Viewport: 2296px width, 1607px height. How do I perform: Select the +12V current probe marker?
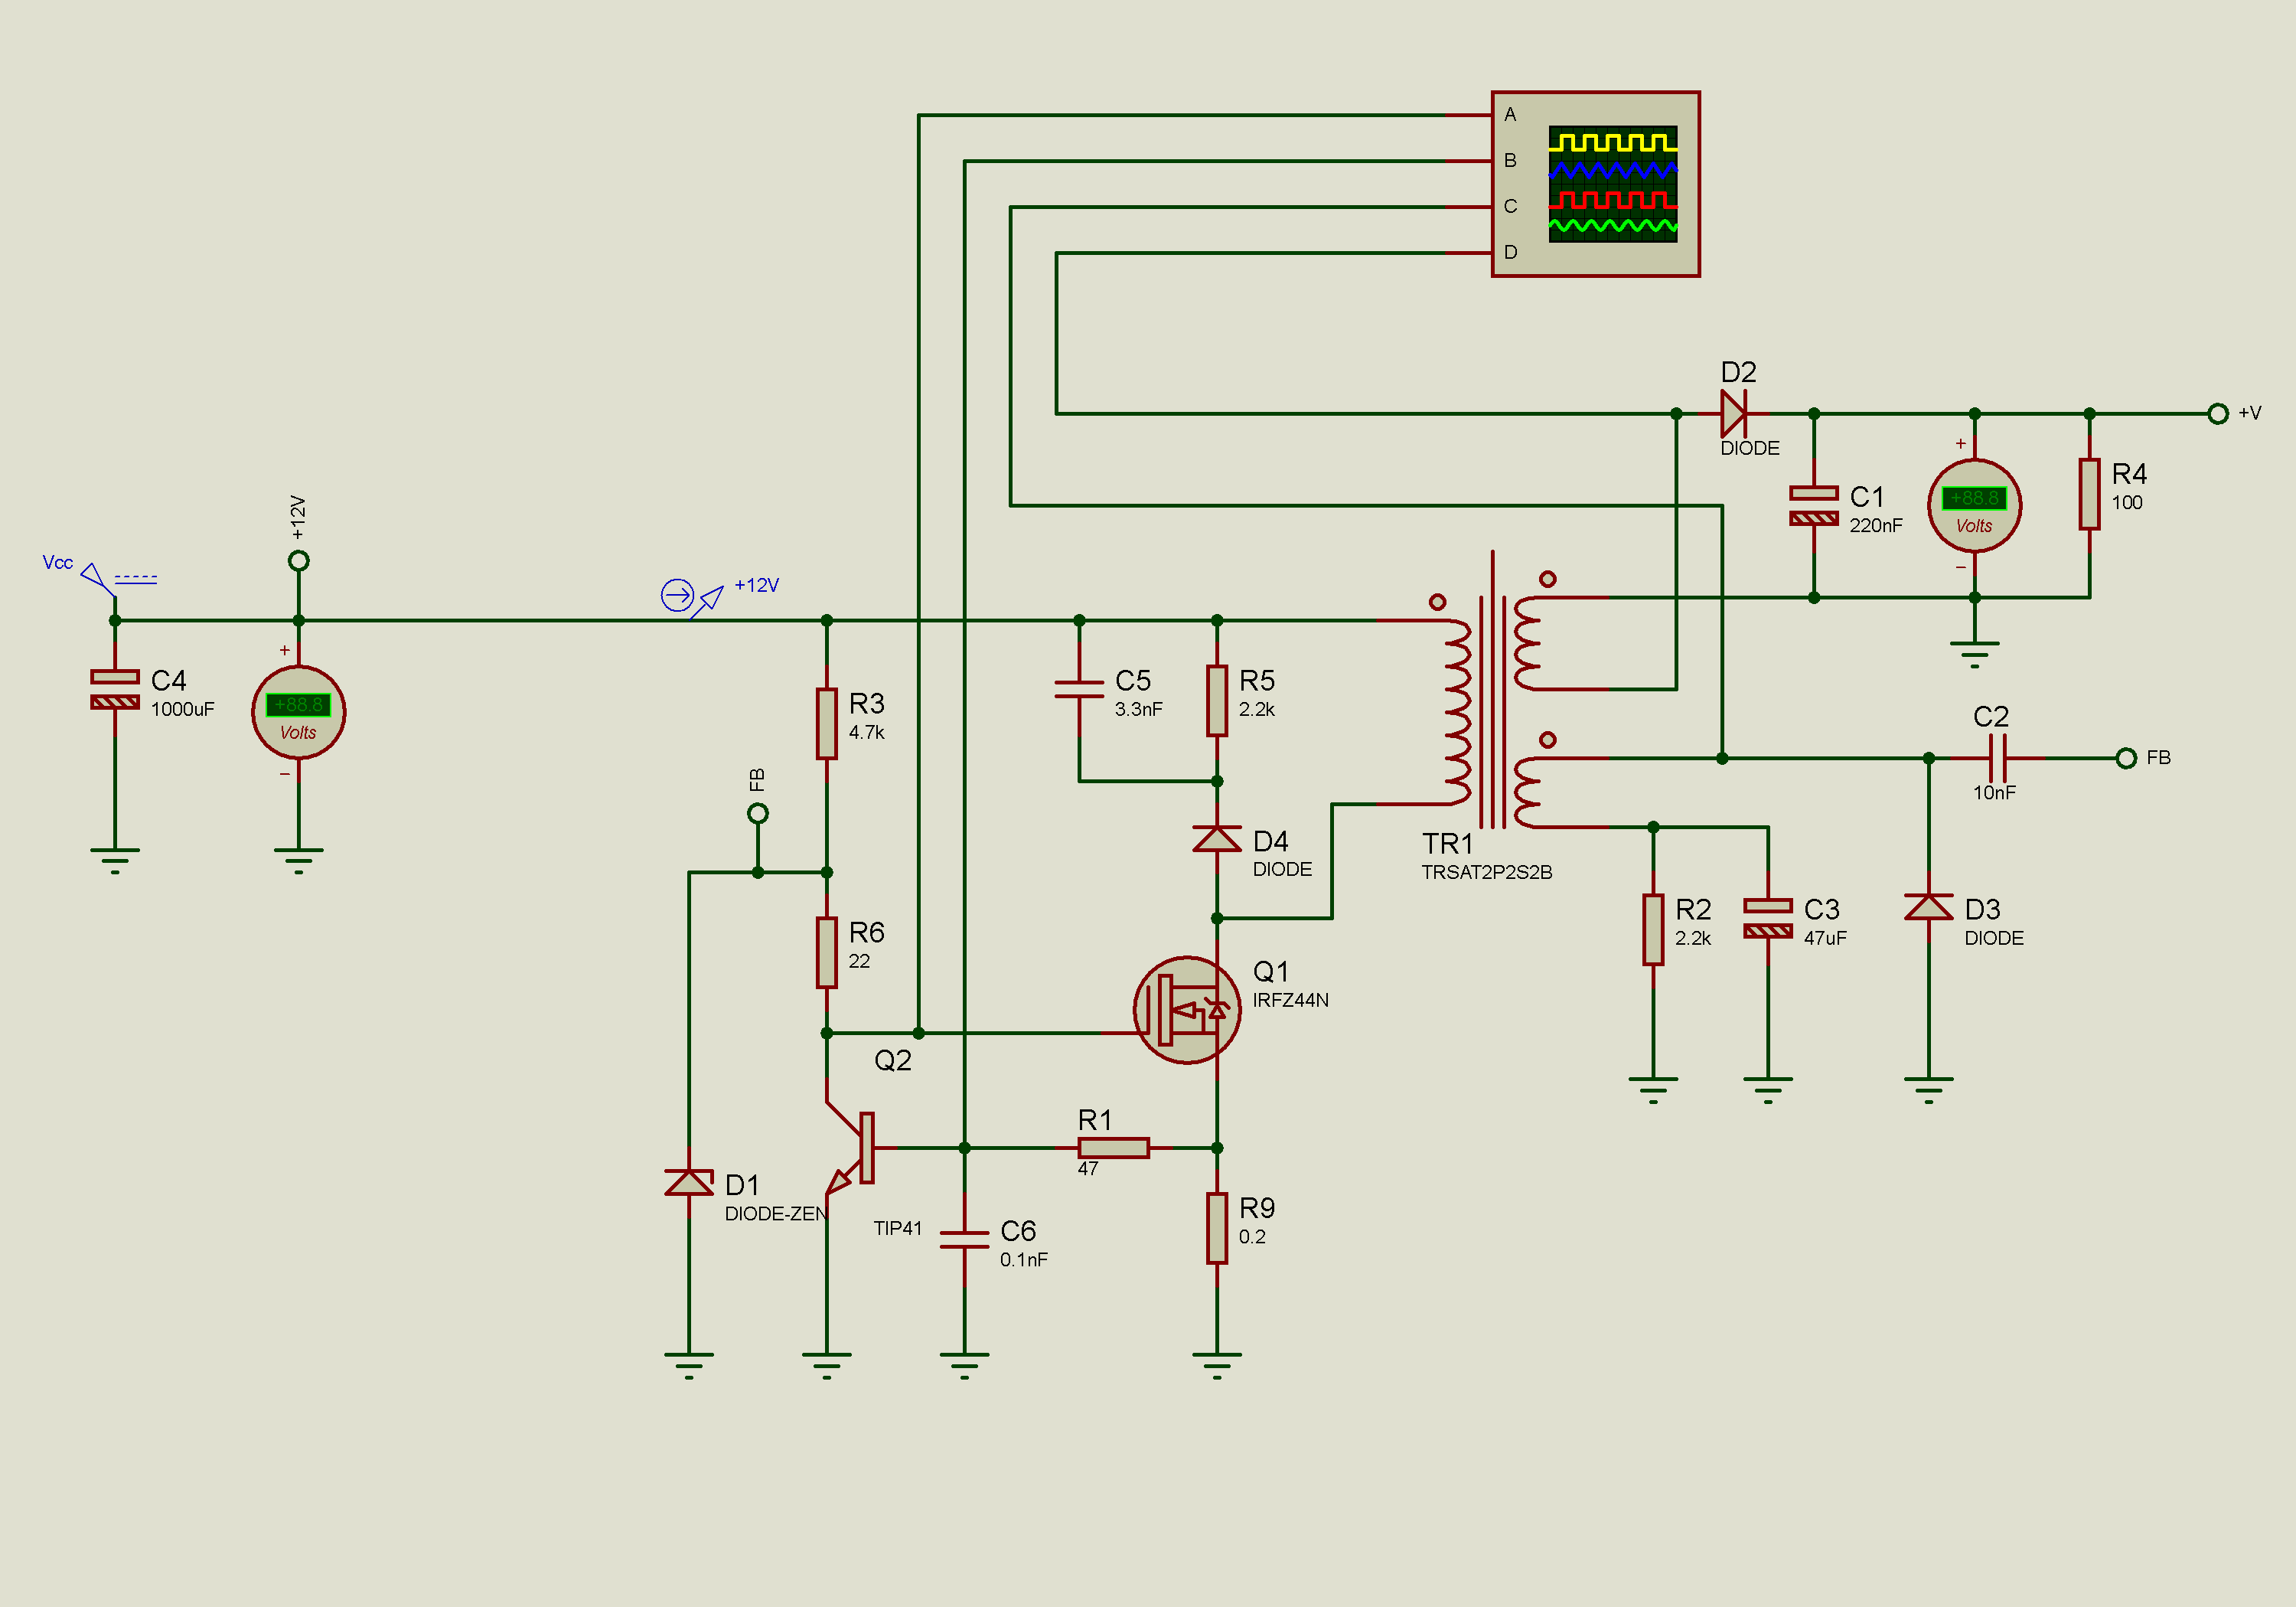point(692,597)
